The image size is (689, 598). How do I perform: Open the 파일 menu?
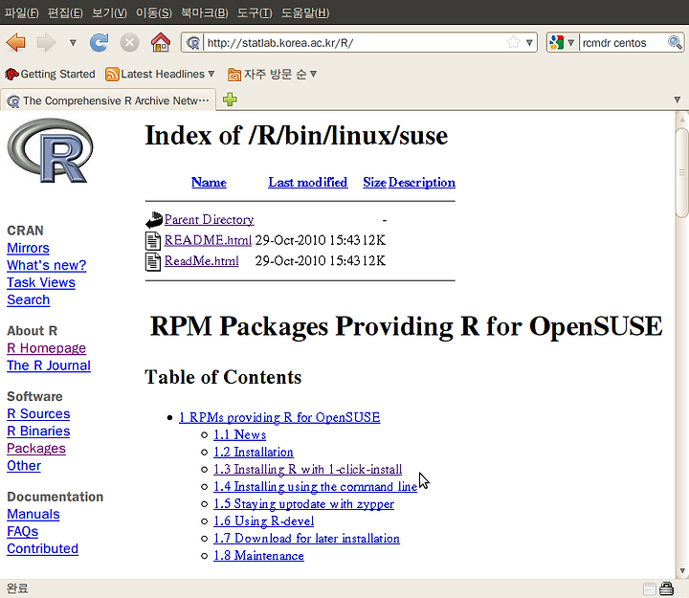[x=21, y=12]
